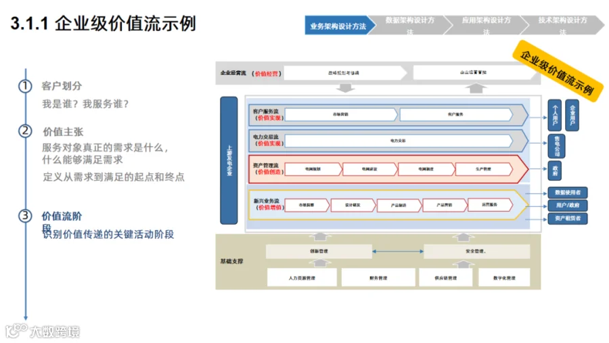This screenshot has width=609, height=343.
Task: Click the double-headed arrow between 创新管理 and 安全管理
Action: [398, 251]
